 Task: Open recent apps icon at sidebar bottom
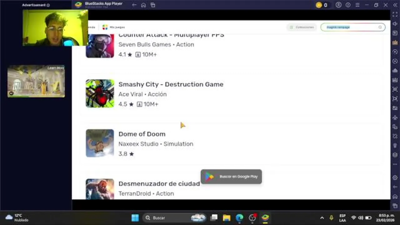click(x=395, y=206)
